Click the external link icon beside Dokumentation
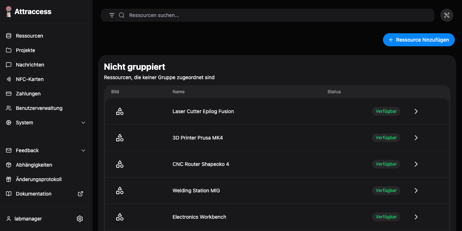Screen dimensions: 462x231 pyautogui.click(x=80, y=194)
